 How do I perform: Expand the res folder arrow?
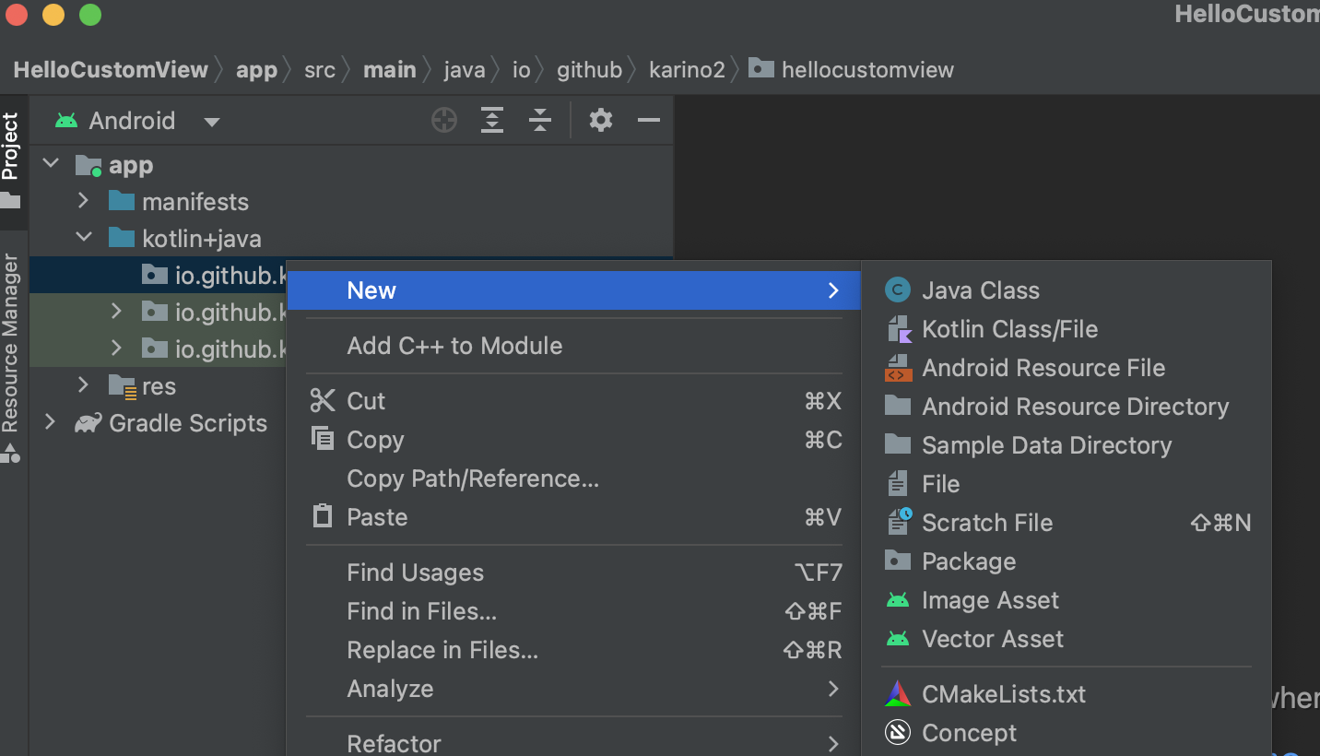point(83,384)
